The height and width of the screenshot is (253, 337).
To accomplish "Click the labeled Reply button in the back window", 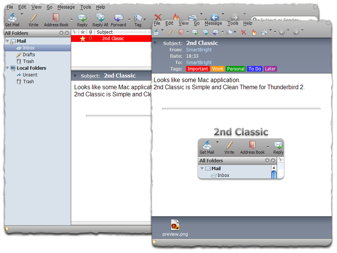I will tap(82, 20).
